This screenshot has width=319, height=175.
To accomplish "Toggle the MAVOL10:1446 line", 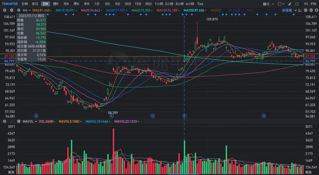I will coord(98,121).
